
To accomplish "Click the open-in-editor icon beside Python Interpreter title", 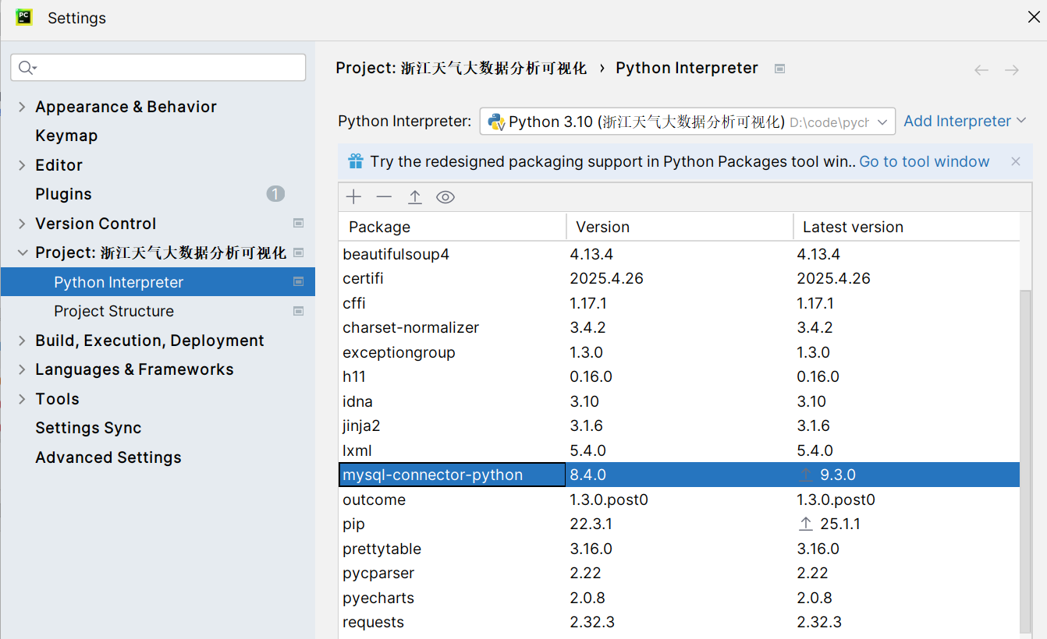I will point(779,69).
